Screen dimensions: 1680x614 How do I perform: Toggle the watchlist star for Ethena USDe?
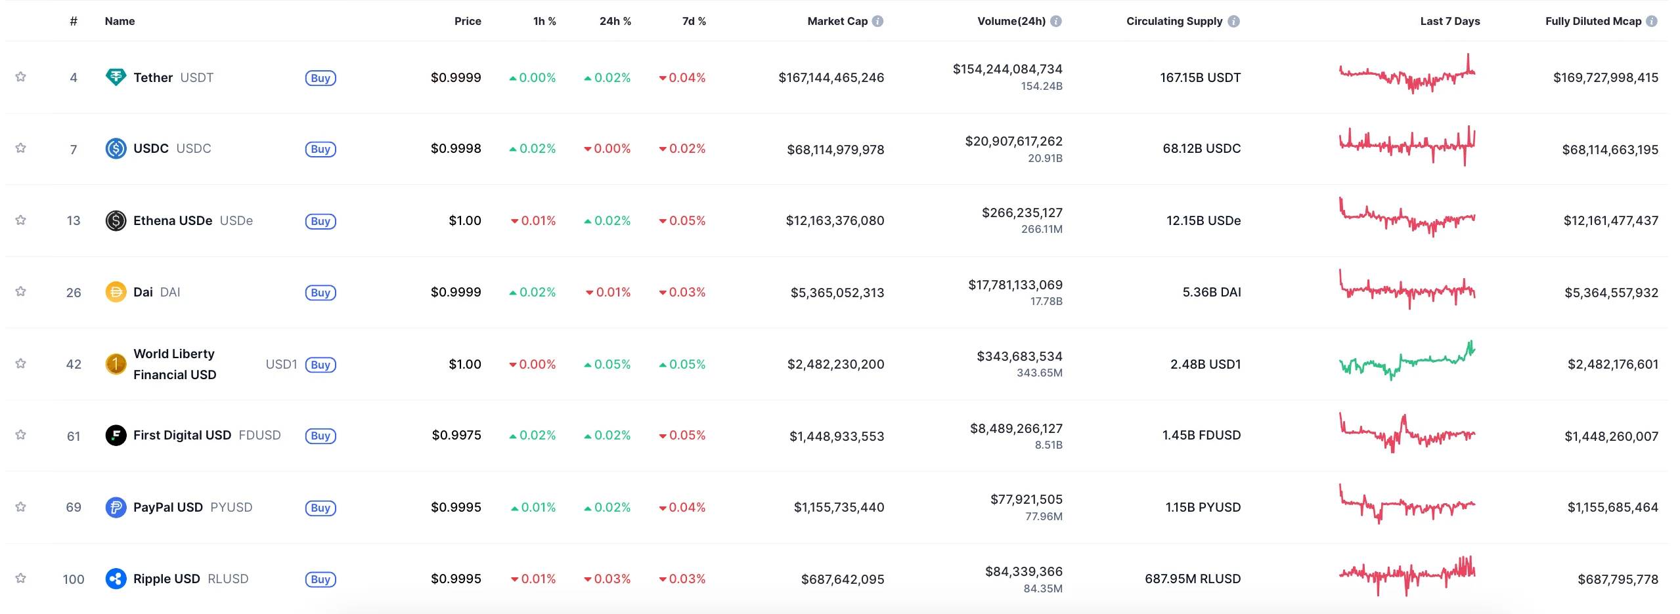21,220
